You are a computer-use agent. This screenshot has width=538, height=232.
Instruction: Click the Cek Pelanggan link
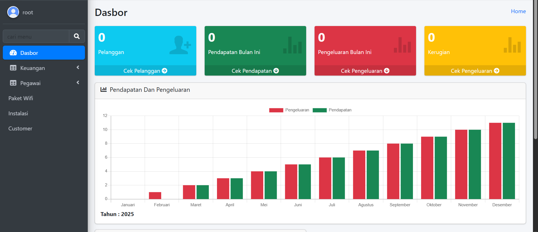point(145,71)
